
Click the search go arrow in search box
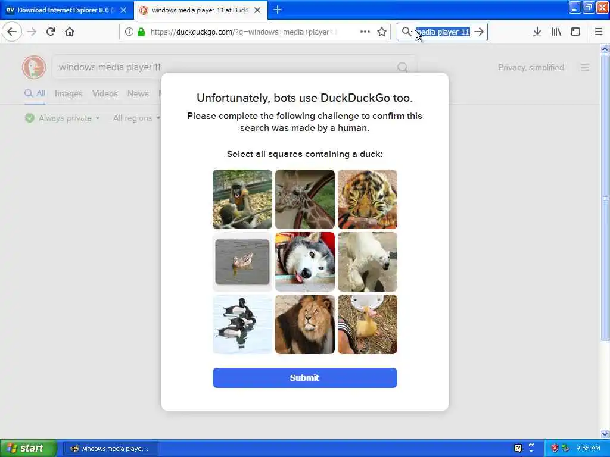pyautogui.click(x=480, y=32)
